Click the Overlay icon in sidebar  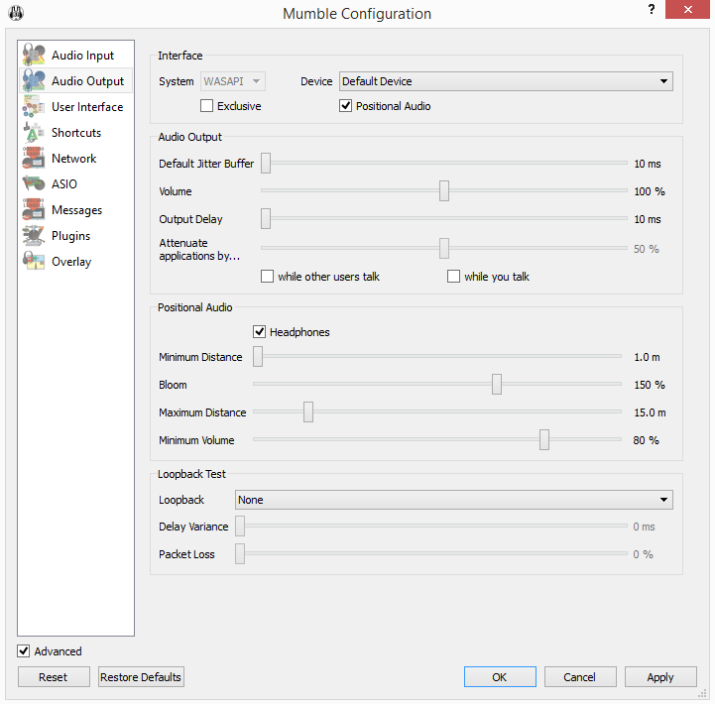pyautogui.click(x=34, y=261)
